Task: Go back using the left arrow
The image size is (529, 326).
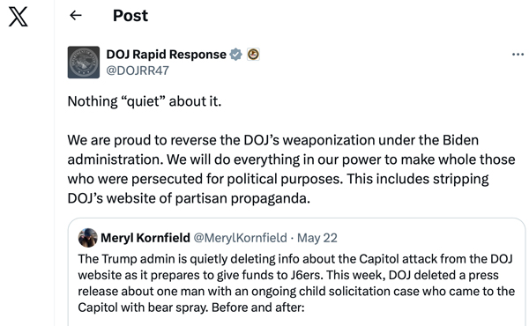Action: (x=76, y=15)
